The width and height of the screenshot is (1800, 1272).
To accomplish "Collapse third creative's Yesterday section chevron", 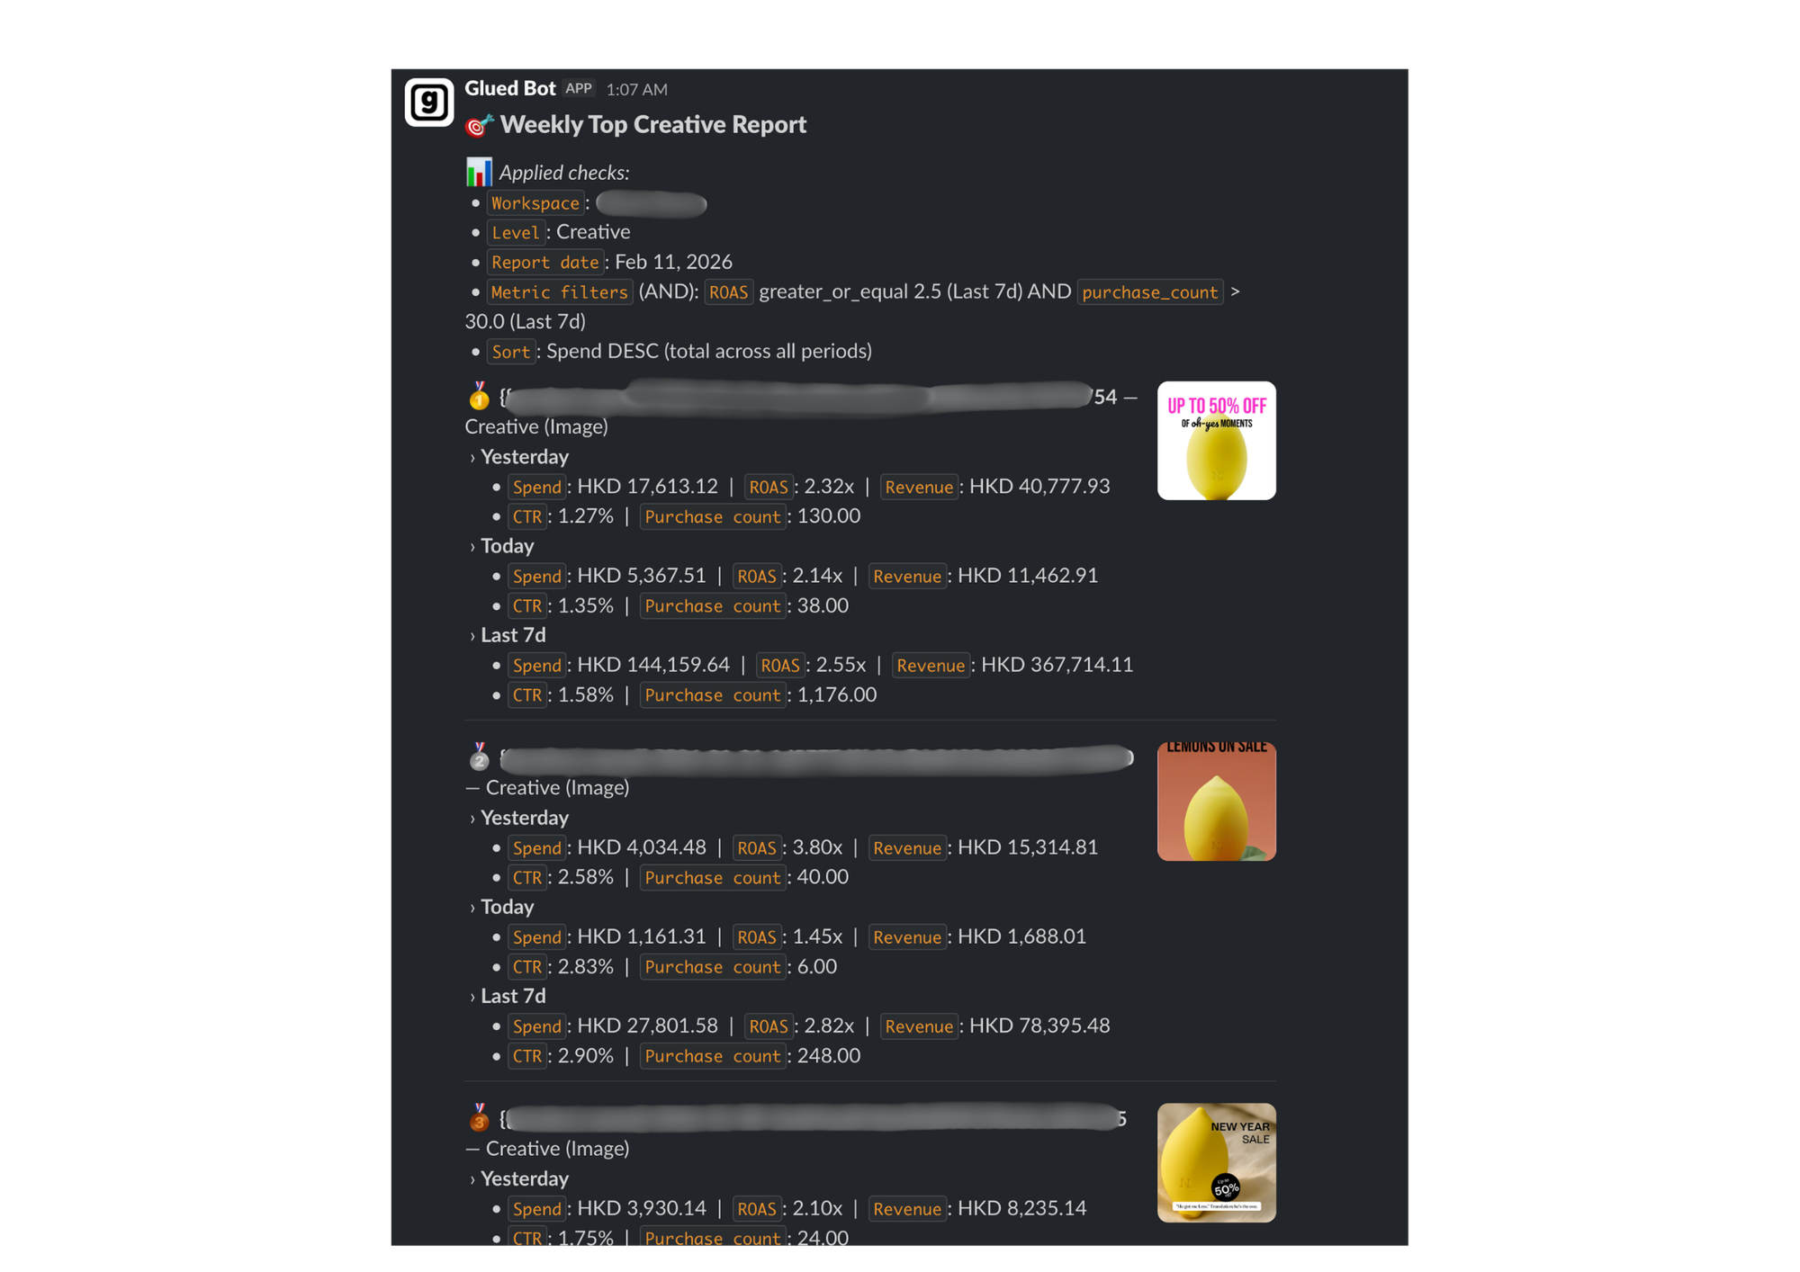I will coord(472,1179).
